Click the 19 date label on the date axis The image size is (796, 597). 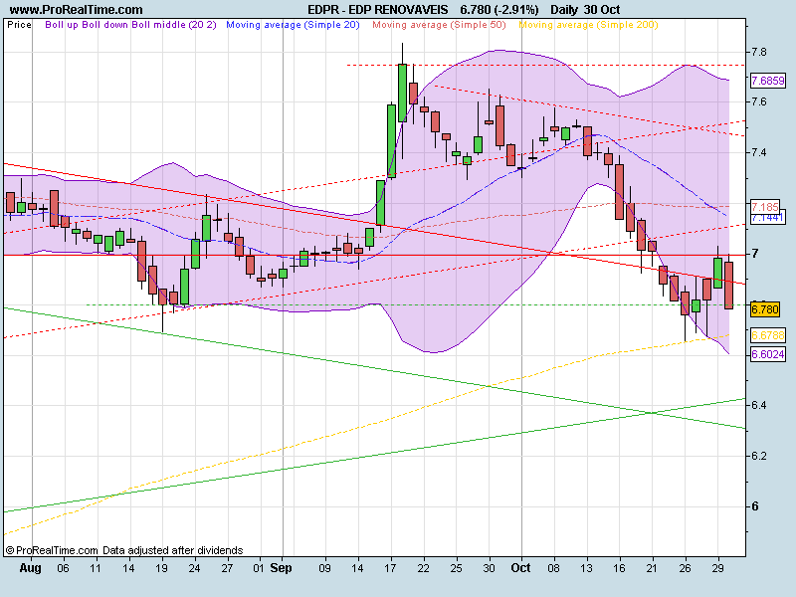point(161,568)
